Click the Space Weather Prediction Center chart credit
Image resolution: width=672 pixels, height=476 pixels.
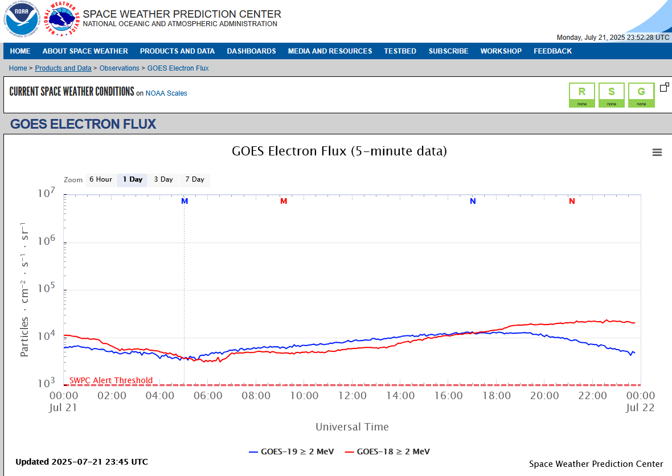coord(596,464)
